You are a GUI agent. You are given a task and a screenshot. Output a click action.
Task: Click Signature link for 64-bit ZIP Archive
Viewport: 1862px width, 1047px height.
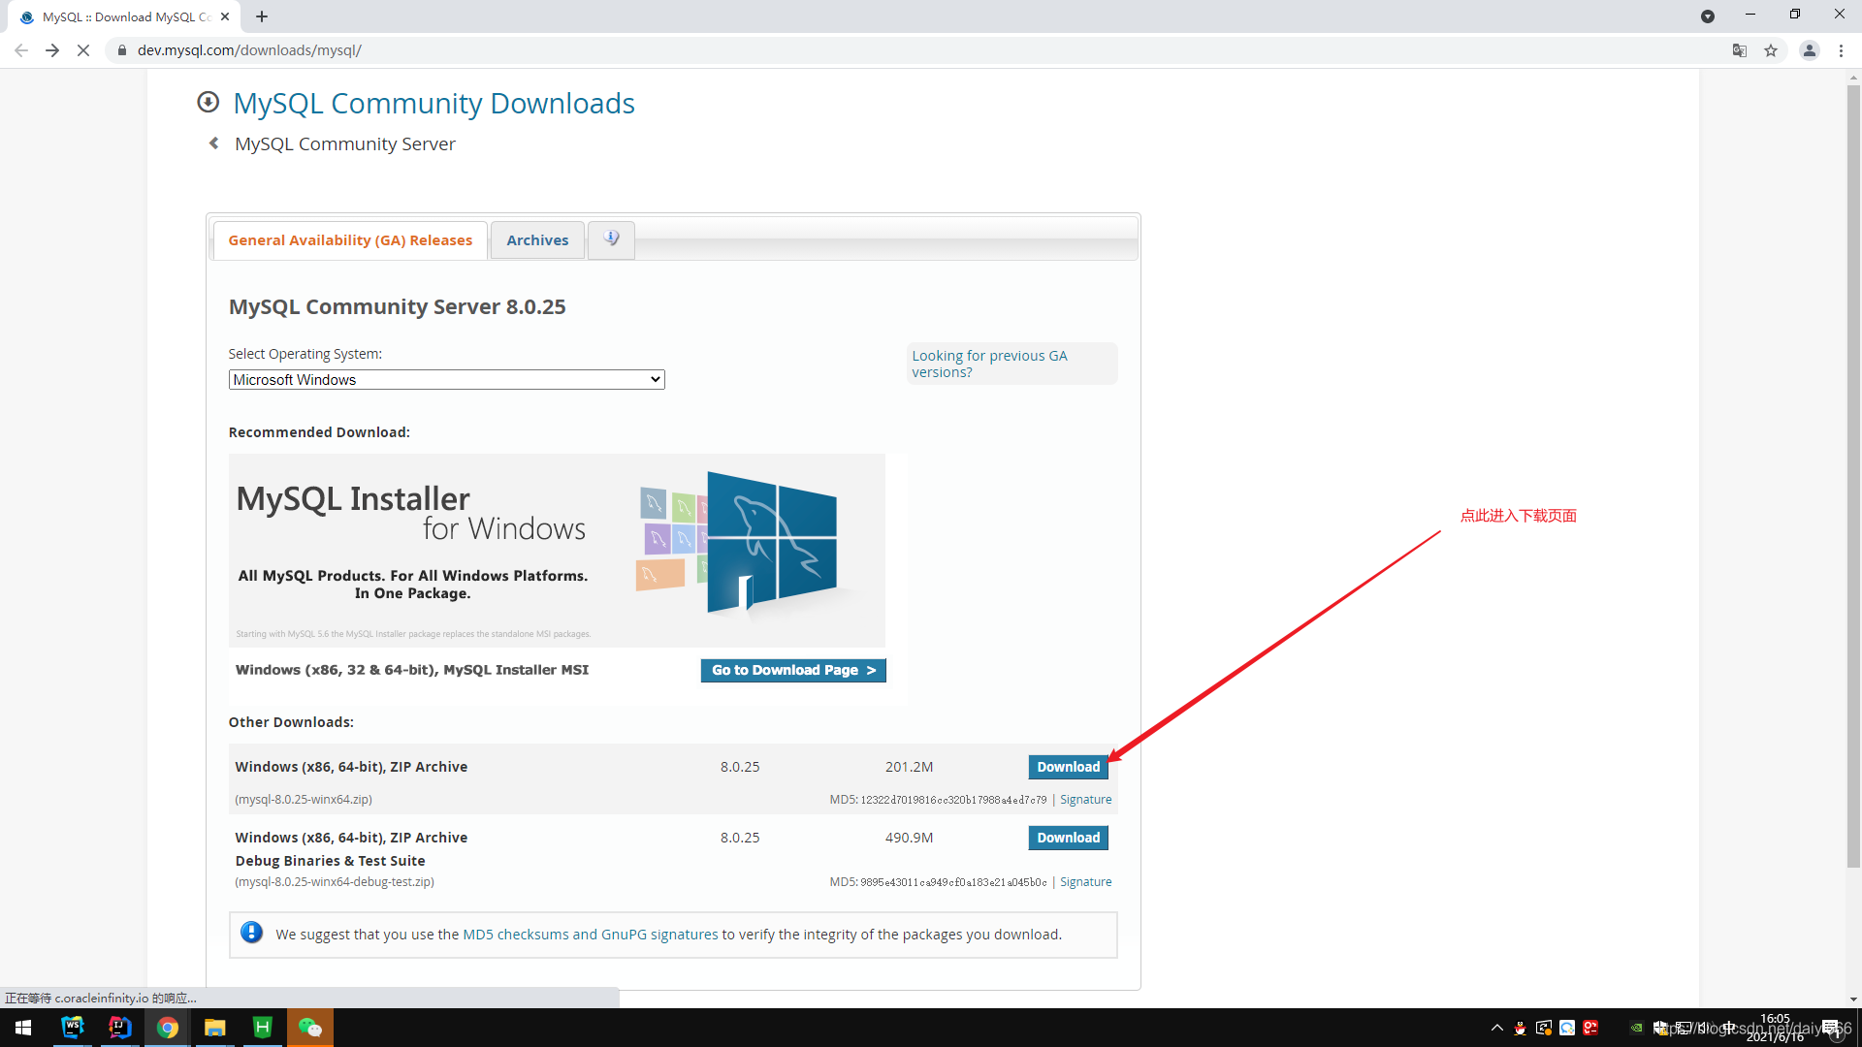tap(1084, 799)
